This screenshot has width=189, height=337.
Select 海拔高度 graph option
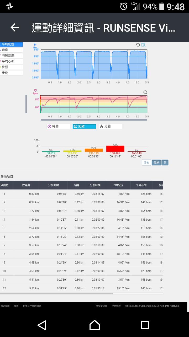11,56
